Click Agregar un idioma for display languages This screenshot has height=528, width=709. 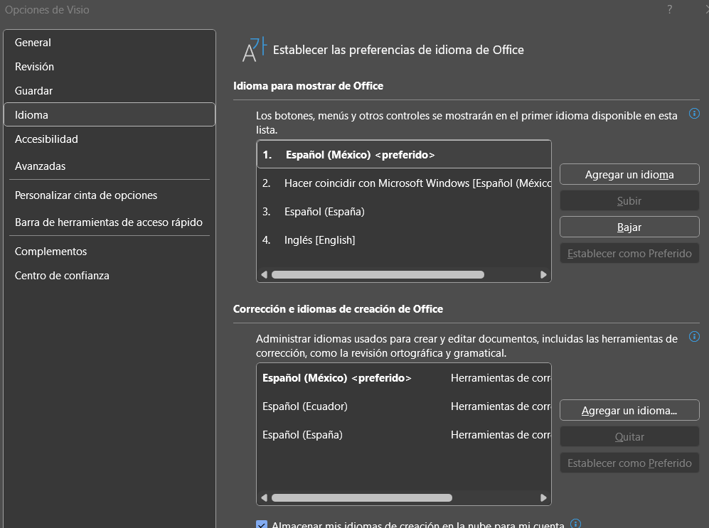(x=629, y=174)
